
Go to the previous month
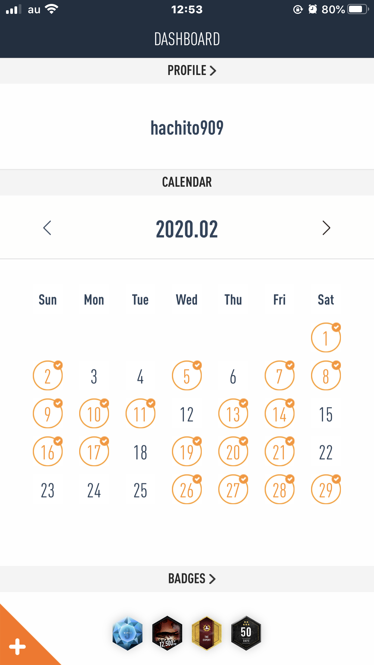(47, 228)
